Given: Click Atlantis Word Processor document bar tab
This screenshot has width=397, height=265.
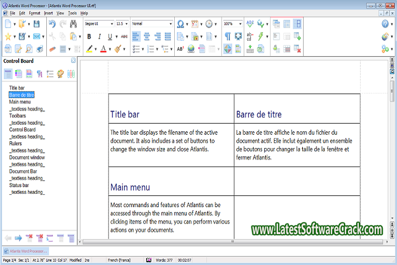Looking at the screenshot, I should 26,251.
